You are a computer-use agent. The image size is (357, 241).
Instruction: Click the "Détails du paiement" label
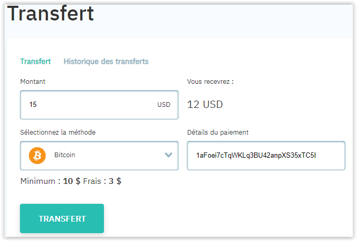pos(217,132)
